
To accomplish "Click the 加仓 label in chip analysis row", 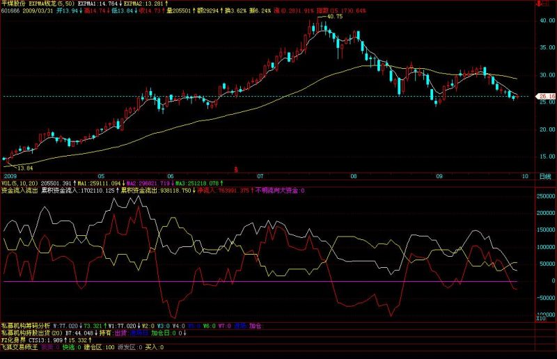I will pyautogui.click(x=255, y=326).
